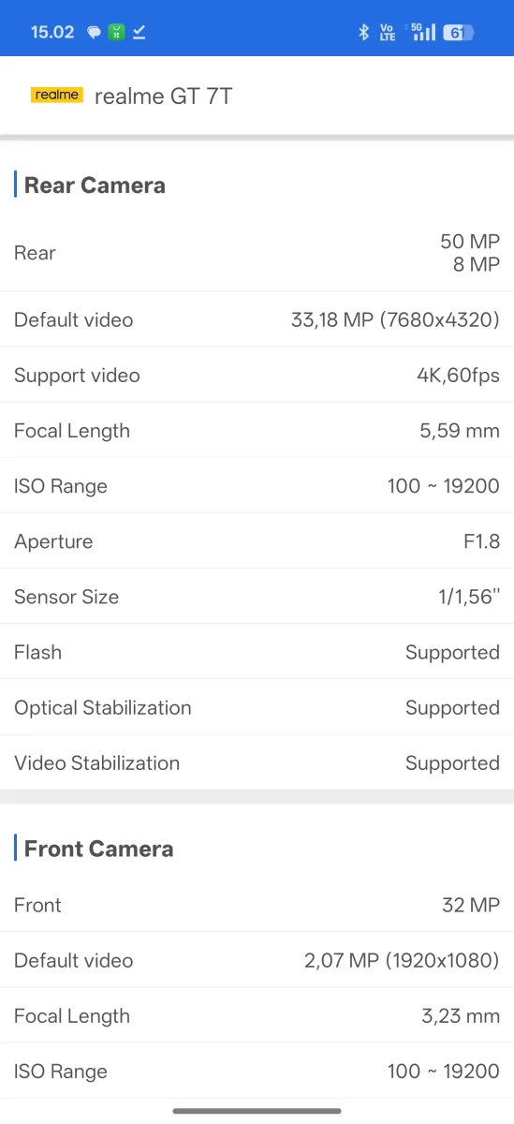Tap the Default video 7680x4320 row
Viewport: 514px width, 1124px height.
click(257, 319)
